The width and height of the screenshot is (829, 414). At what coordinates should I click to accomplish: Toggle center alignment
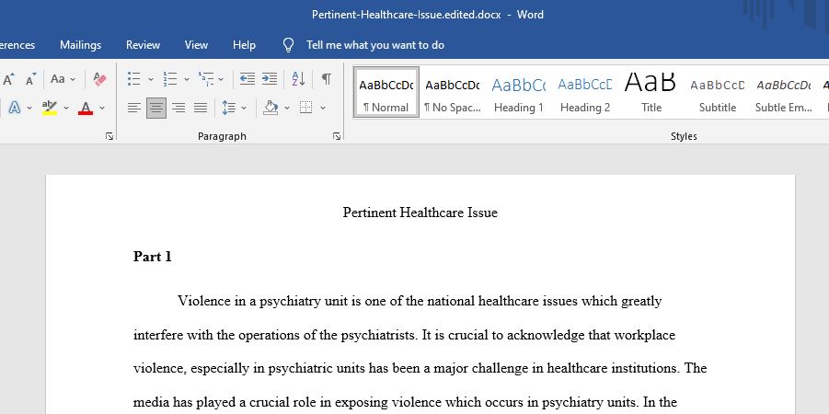point(156,108)
